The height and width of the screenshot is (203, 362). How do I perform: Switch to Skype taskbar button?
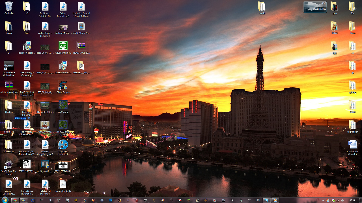point(267,200)
